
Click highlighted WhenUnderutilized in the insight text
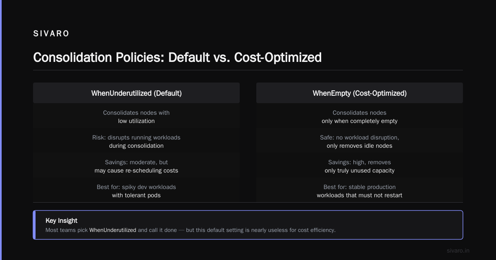(x=113, y=230)
